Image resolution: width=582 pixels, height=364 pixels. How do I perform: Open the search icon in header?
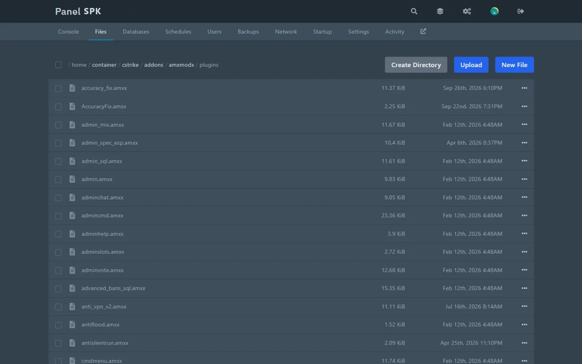(x=414, y=11)
